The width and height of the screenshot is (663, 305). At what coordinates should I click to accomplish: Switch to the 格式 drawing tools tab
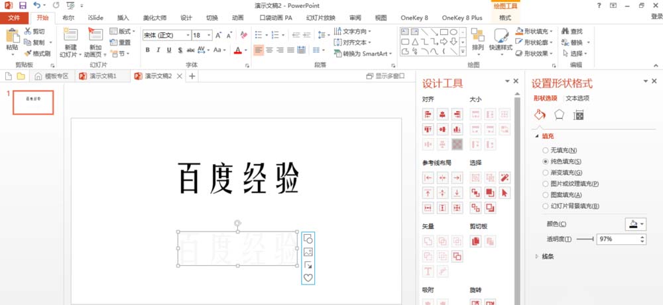pyautogui.click(x=505, y=18)
